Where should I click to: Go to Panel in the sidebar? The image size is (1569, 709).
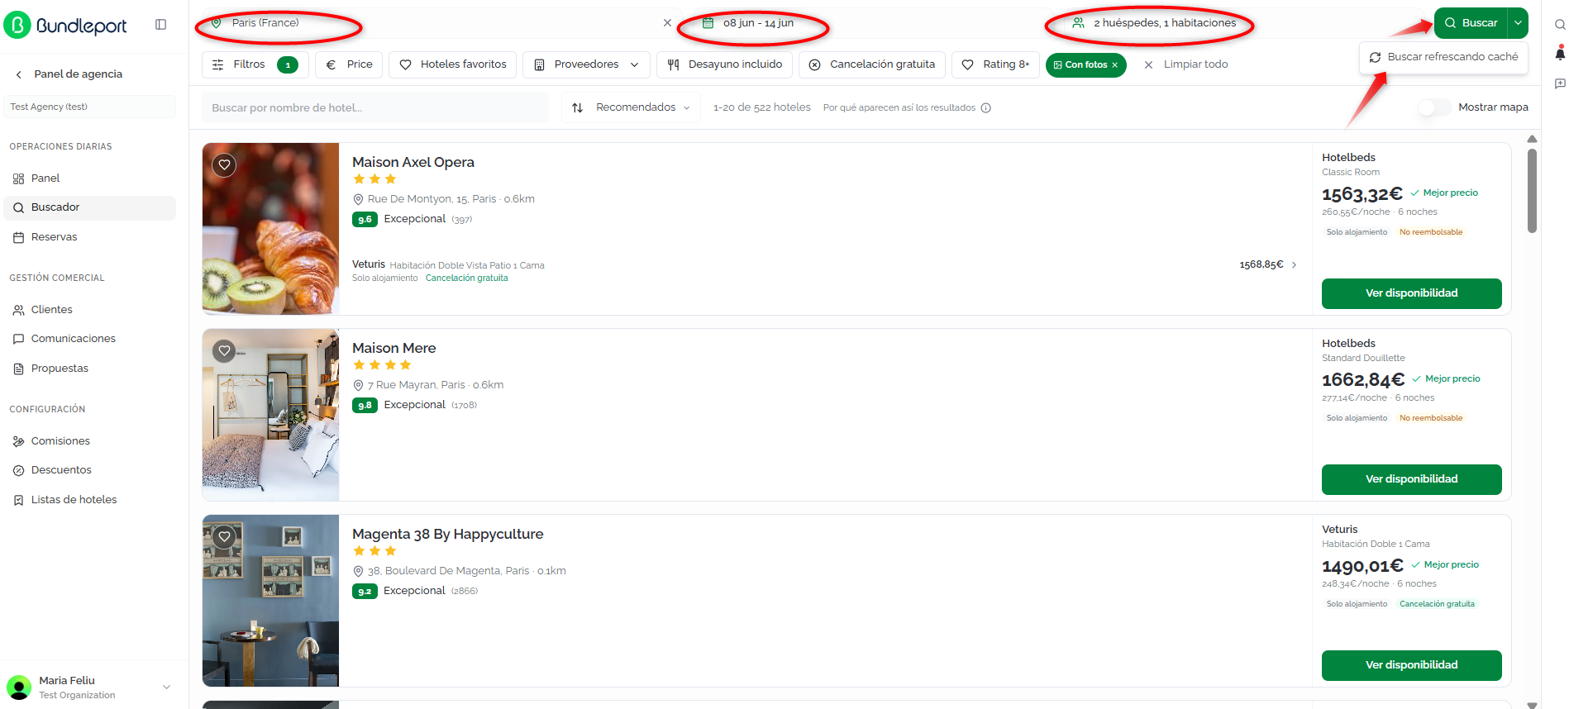(89, 178)
